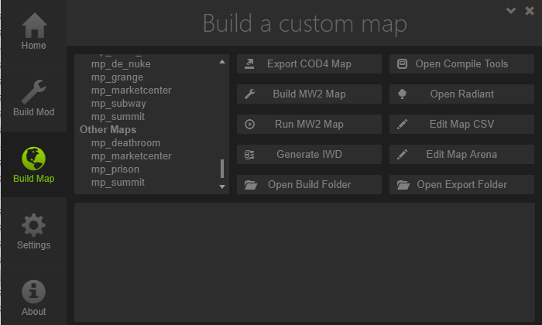
Task: Click the map list scrollbar thumb
Action: (222, 169)
